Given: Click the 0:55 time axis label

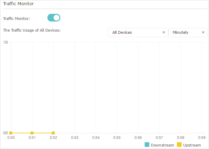Looking at the screenshot, I should coord(117,138).
